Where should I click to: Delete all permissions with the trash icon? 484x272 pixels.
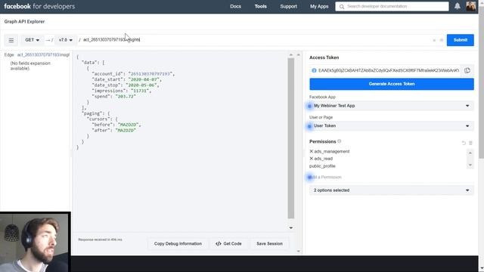point(470,143)
